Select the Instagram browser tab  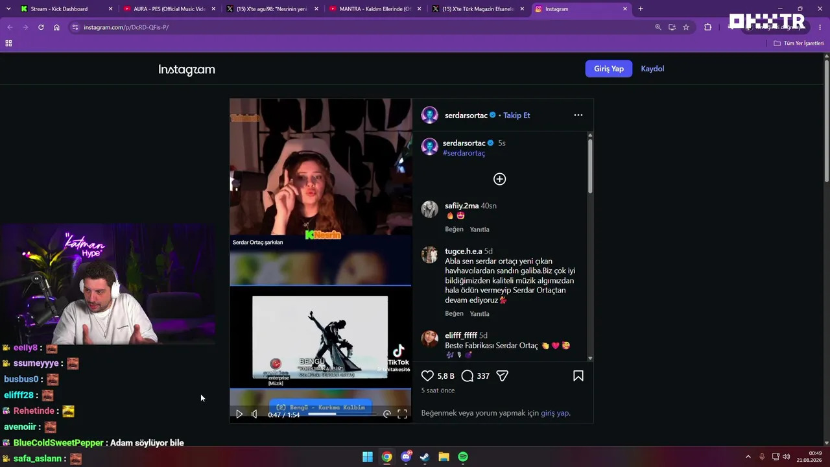pos(580,9)
